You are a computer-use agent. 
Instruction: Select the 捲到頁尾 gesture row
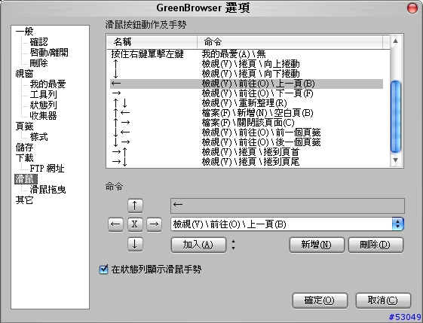[x=247, y=162]
